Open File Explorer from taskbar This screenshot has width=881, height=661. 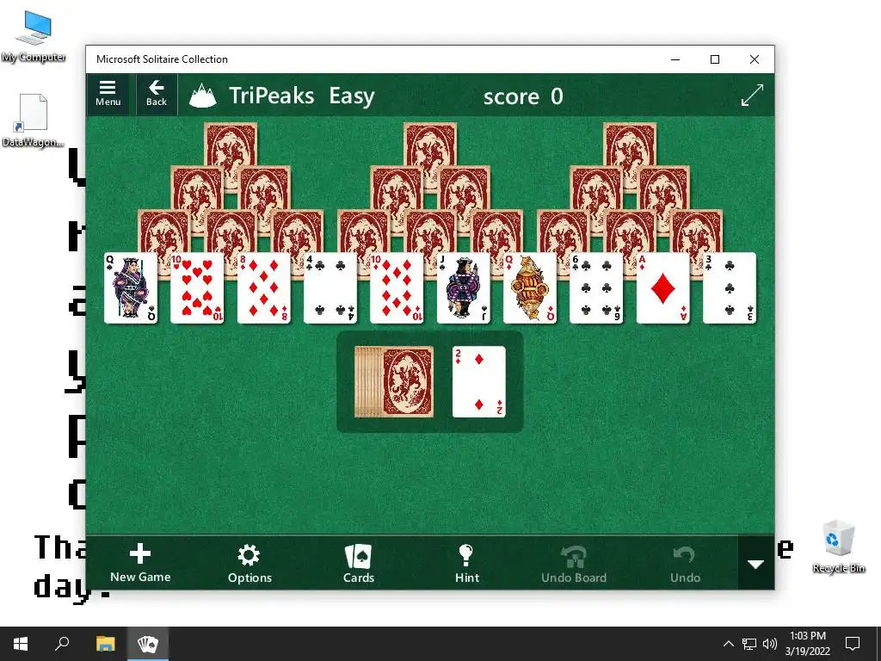pyautogui.click(x=105, y=644)
